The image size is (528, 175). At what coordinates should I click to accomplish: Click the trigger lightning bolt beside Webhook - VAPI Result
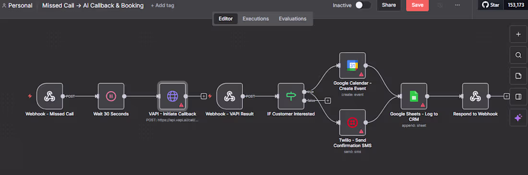(210, 96)
